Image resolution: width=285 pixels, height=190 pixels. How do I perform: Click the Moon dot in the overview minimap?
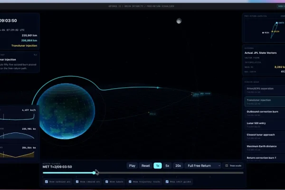point(262,33)
